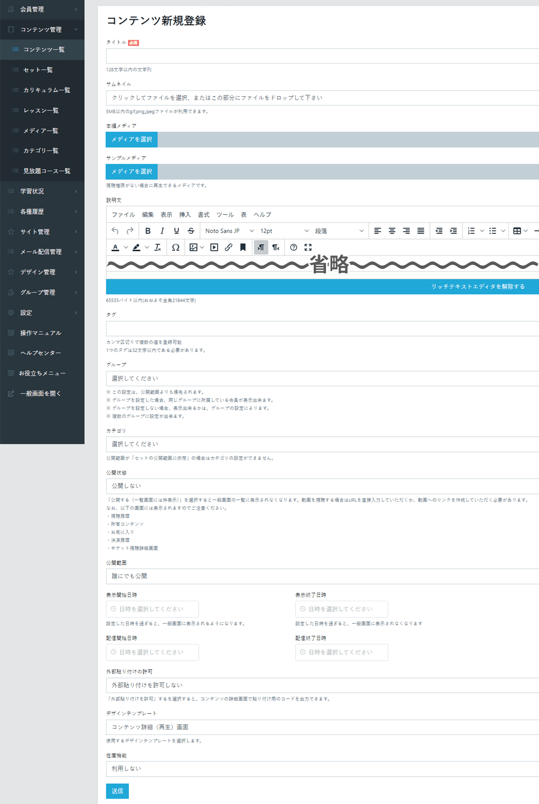
Task: Open the 挿入 menu in editor
Action: (x=185, y=215)
